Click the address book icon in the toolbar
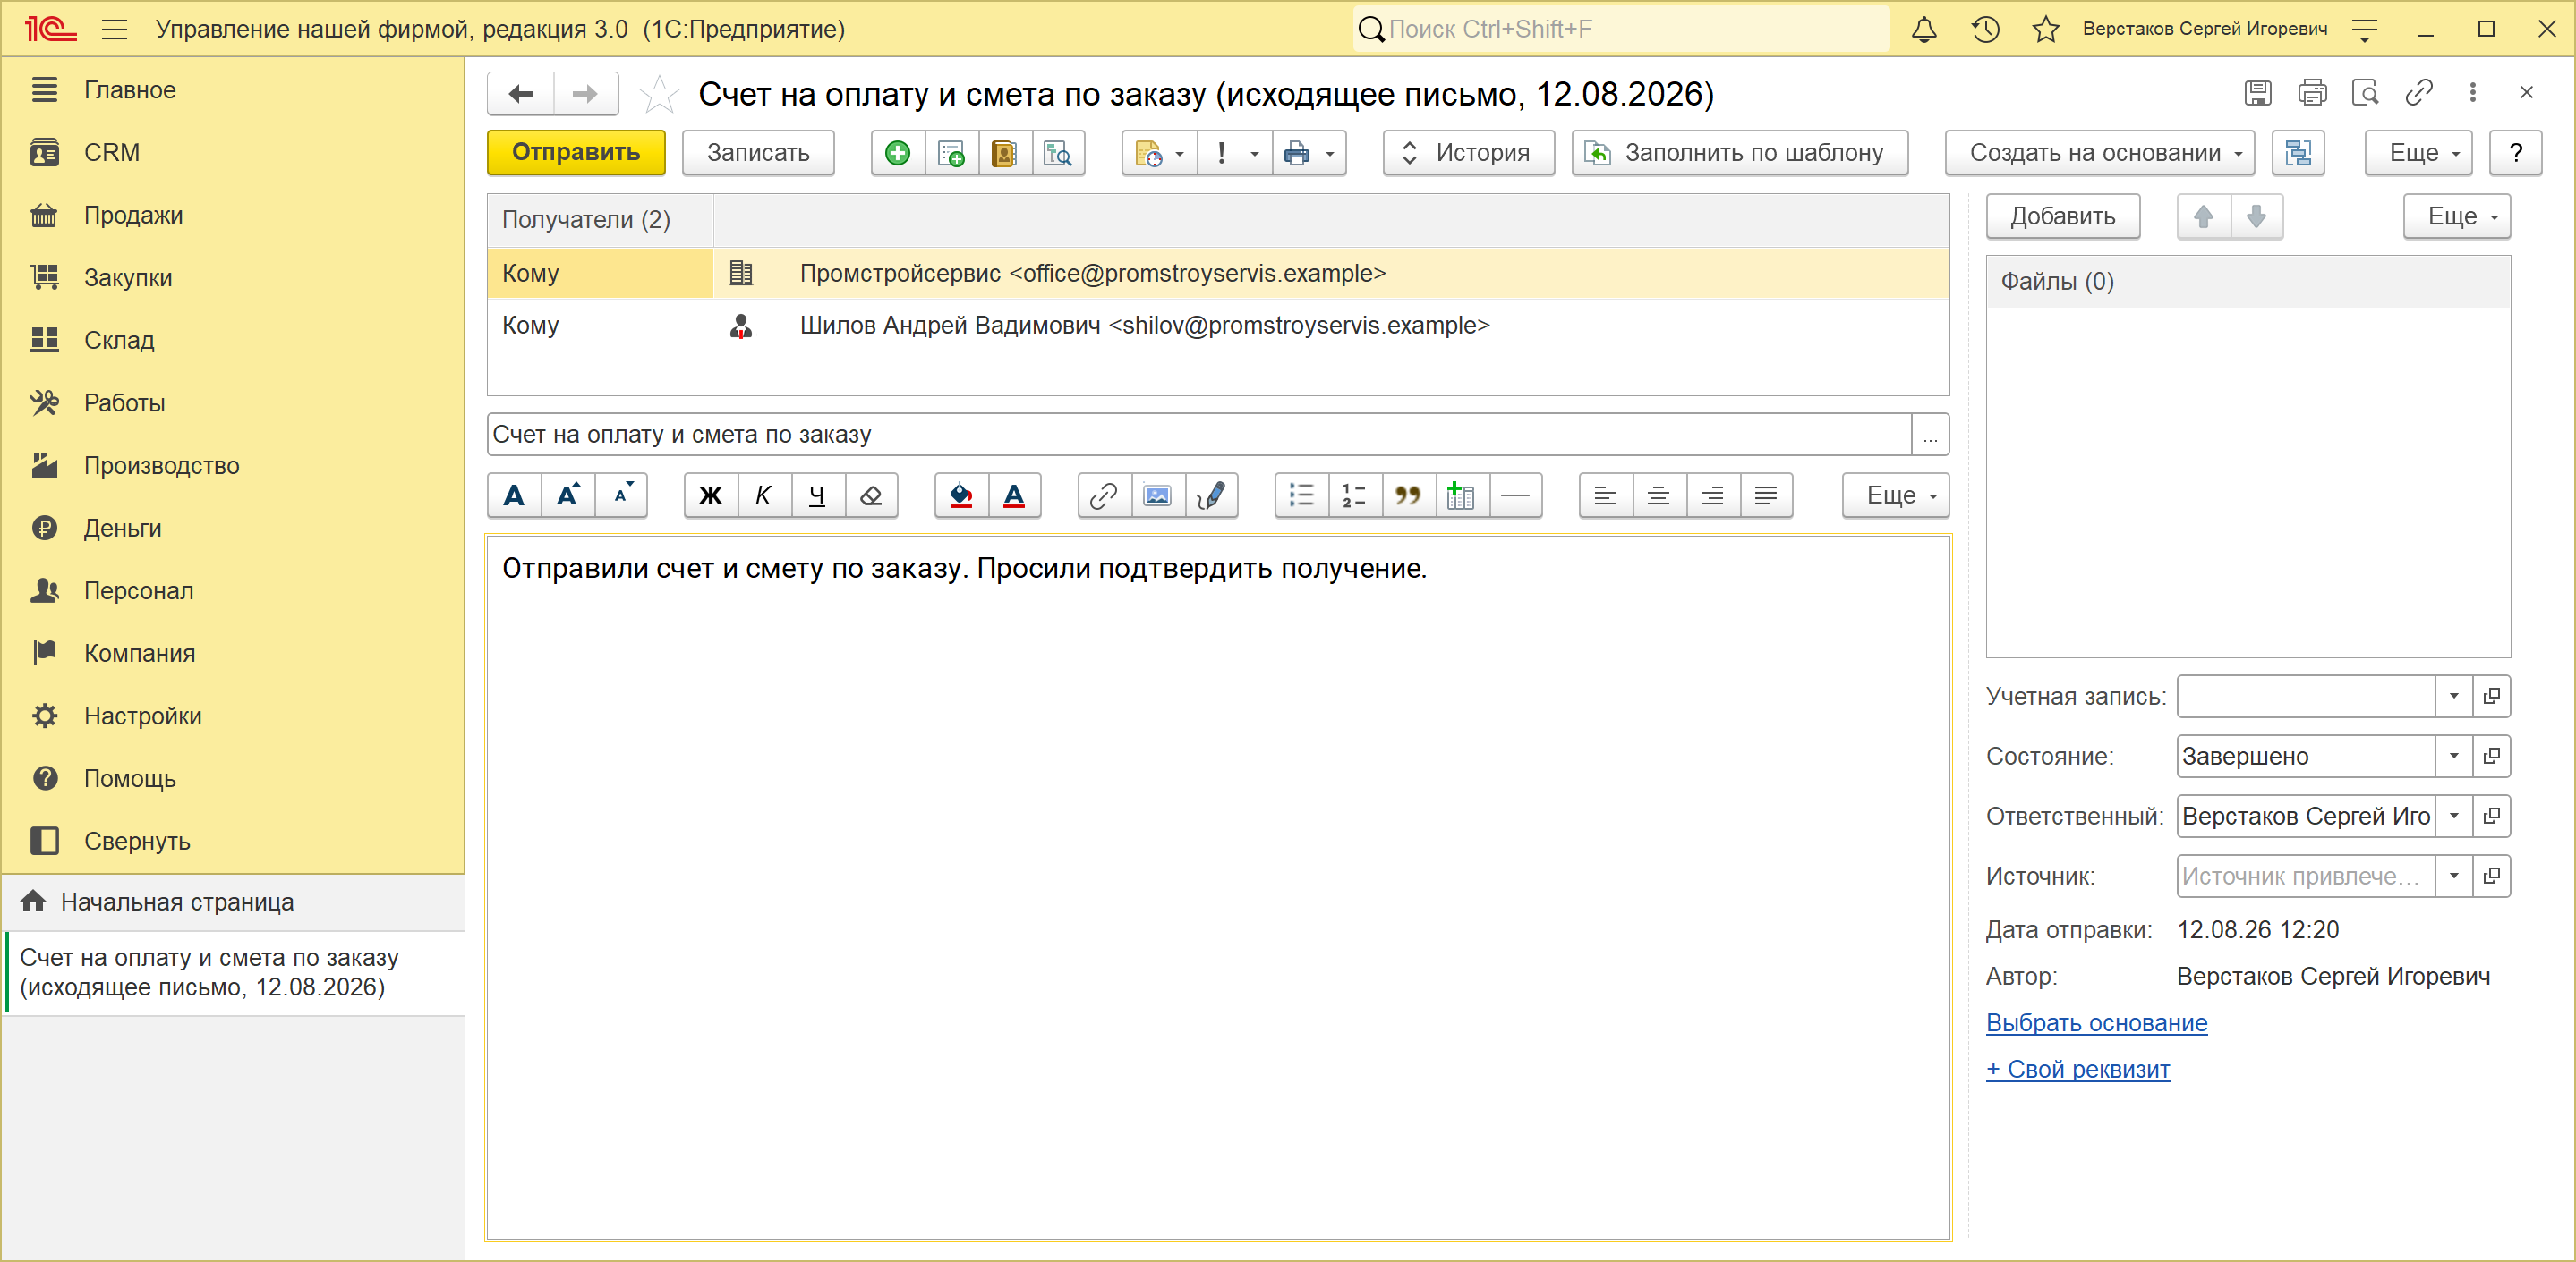Viewport: 2576px width, 1262px height. (x=1004, y=153)
